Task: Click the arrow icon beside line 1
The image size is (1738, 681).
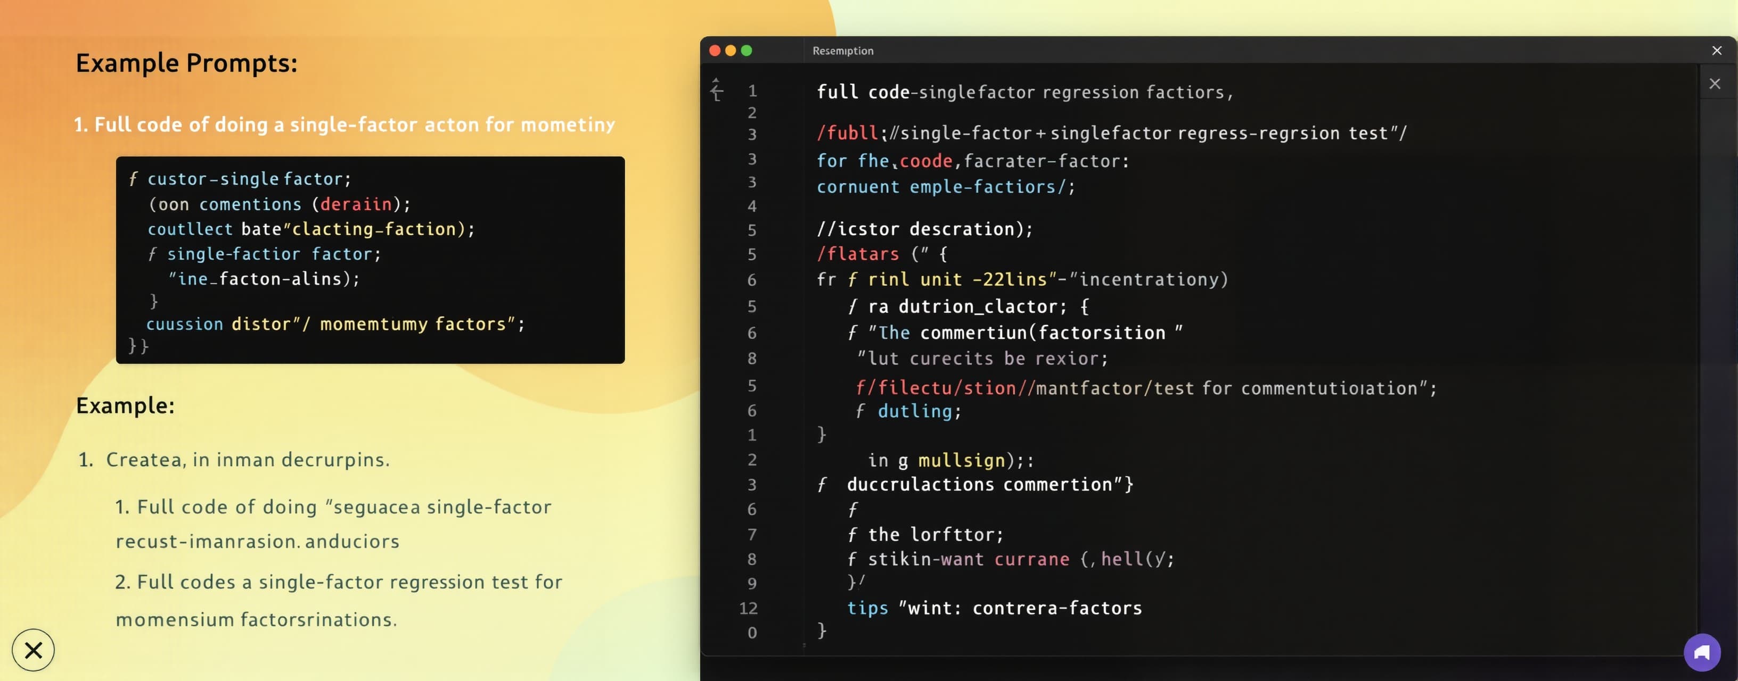Action: 717,89
